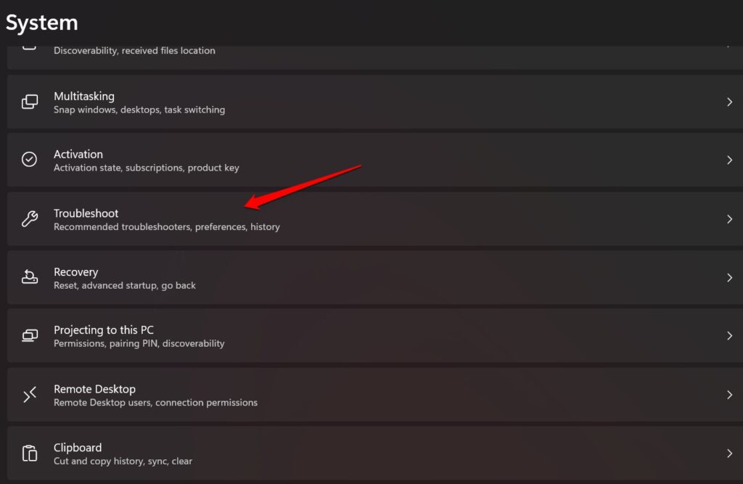This screenshot has width=743, height=484.
Task: Expand the Clipboard row chevron
Action: [x=730, y=453]
